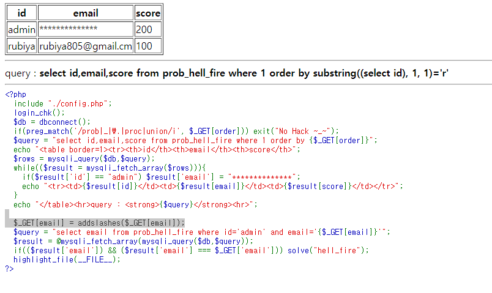Click the solve("hell_fire") line

click(x=191, y=250)
